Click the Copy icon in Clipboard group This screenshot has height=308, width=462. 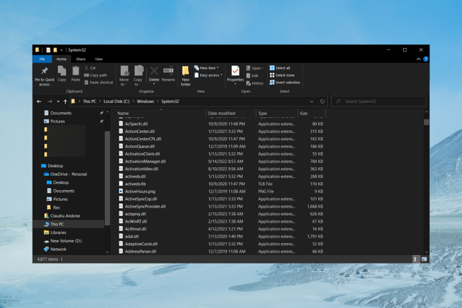(61, 72)
